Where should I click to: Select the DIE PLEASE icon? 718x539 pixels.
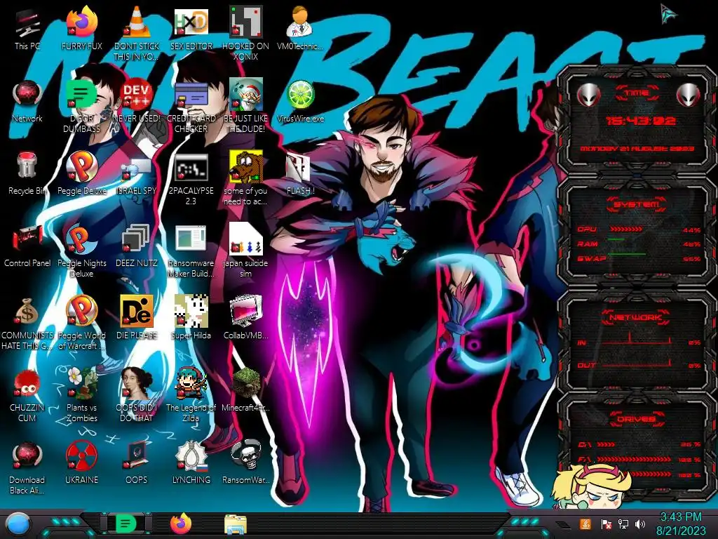137,311
